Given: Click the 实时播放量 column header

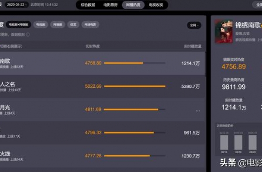Looking at the screenshot, I should pos(193,46).
